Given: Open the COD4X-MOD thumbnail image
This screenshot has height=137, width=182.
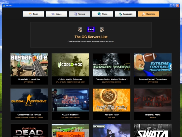Looking at the screenshot, I should pyautogui.click(x=70, y=65).
